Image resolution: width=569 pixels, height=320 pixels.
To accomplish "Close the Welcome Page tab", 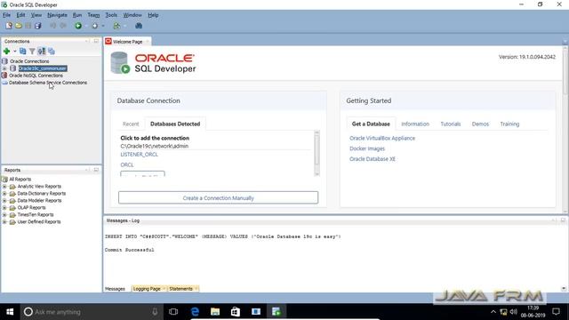I will (148, 42).
